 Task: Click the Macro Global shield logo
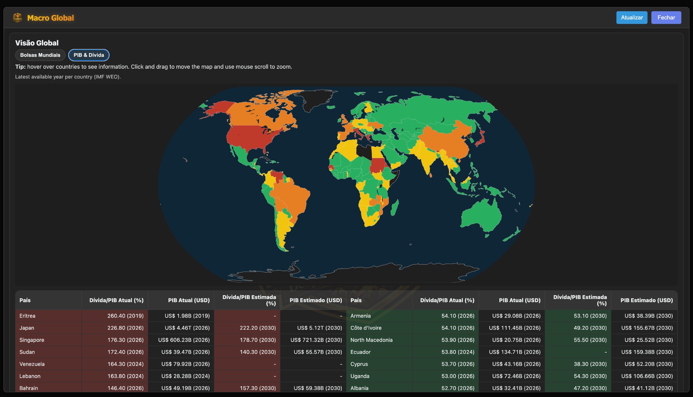coord(17,17)
